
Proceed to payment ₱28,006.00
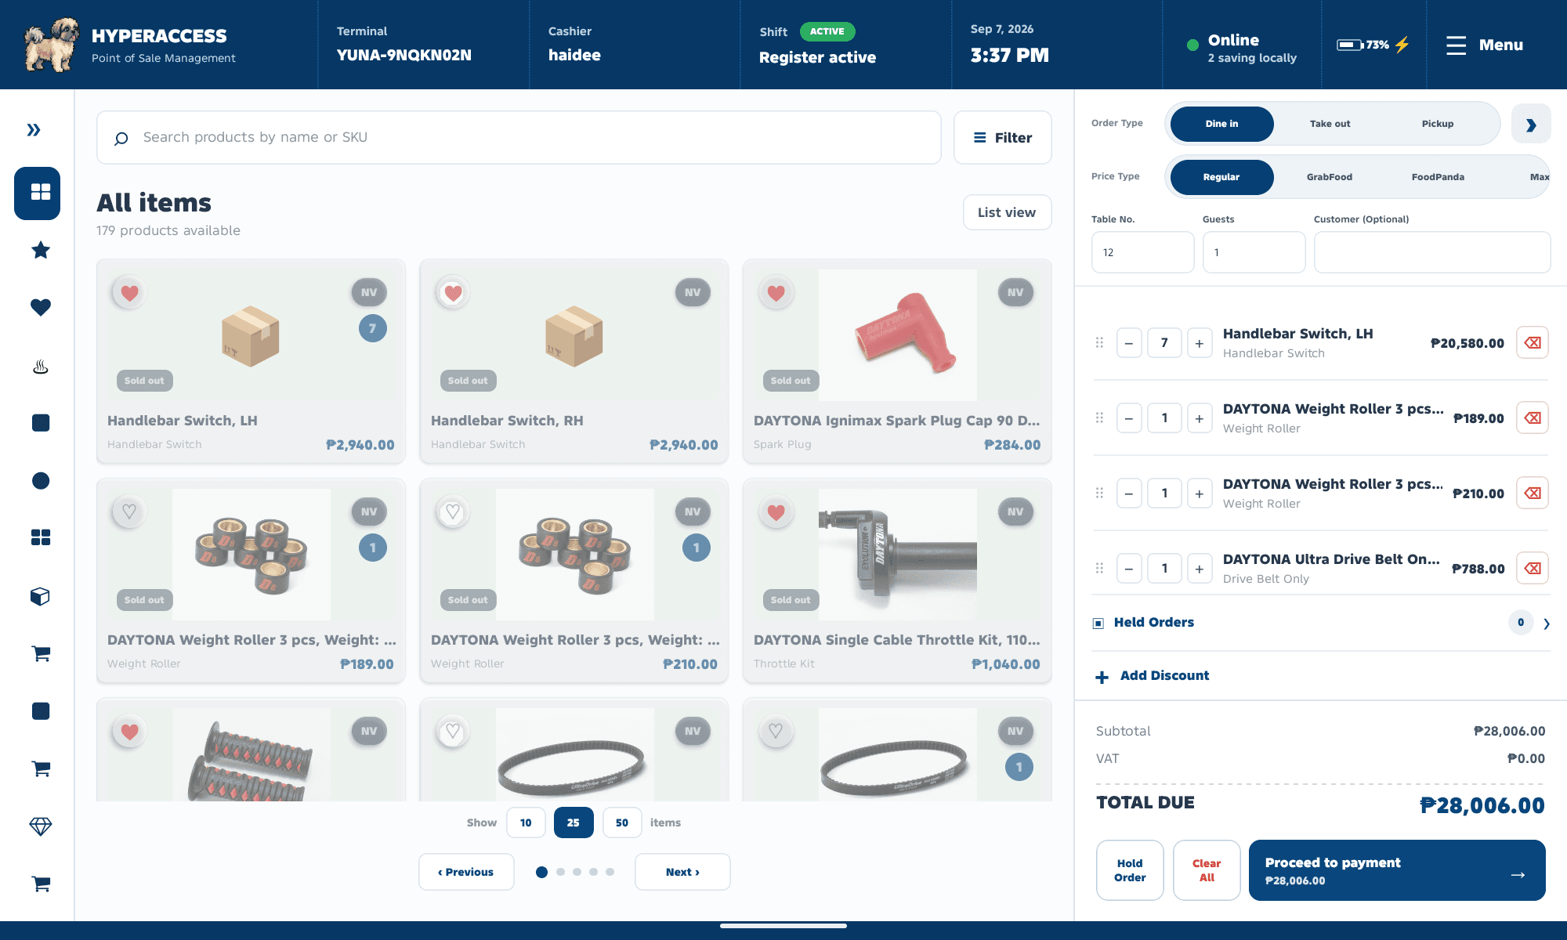tap(1397, 870)
